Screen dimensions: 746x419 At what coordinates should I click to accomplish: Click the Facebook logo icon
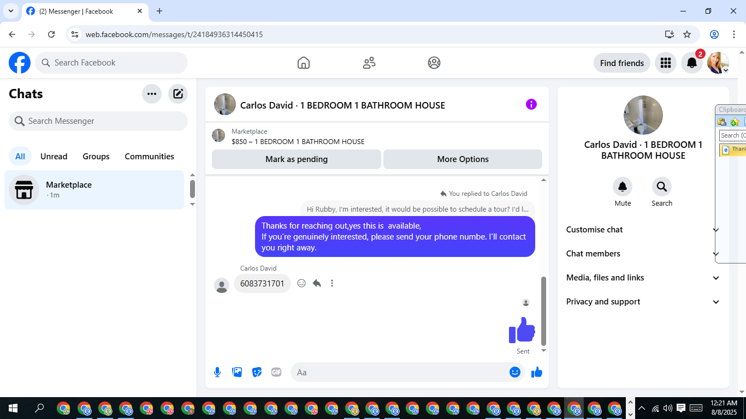pos(20,63)
